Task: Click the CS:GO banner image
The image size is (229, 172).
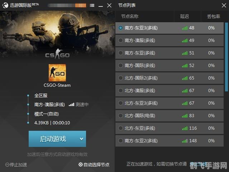Action: pyautogui.click(x=57, y=35)
